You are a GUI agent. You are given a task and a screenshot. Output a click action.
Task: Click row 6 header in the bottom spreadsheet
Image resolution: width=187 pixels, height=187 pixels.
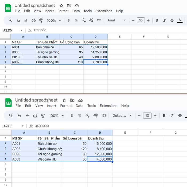[6, 164]
